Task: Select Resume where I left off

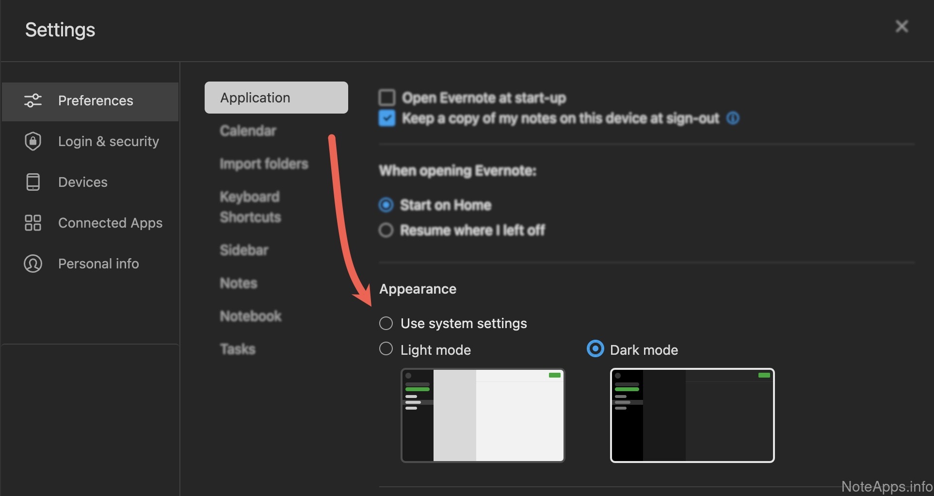Action: pos(386,230)
